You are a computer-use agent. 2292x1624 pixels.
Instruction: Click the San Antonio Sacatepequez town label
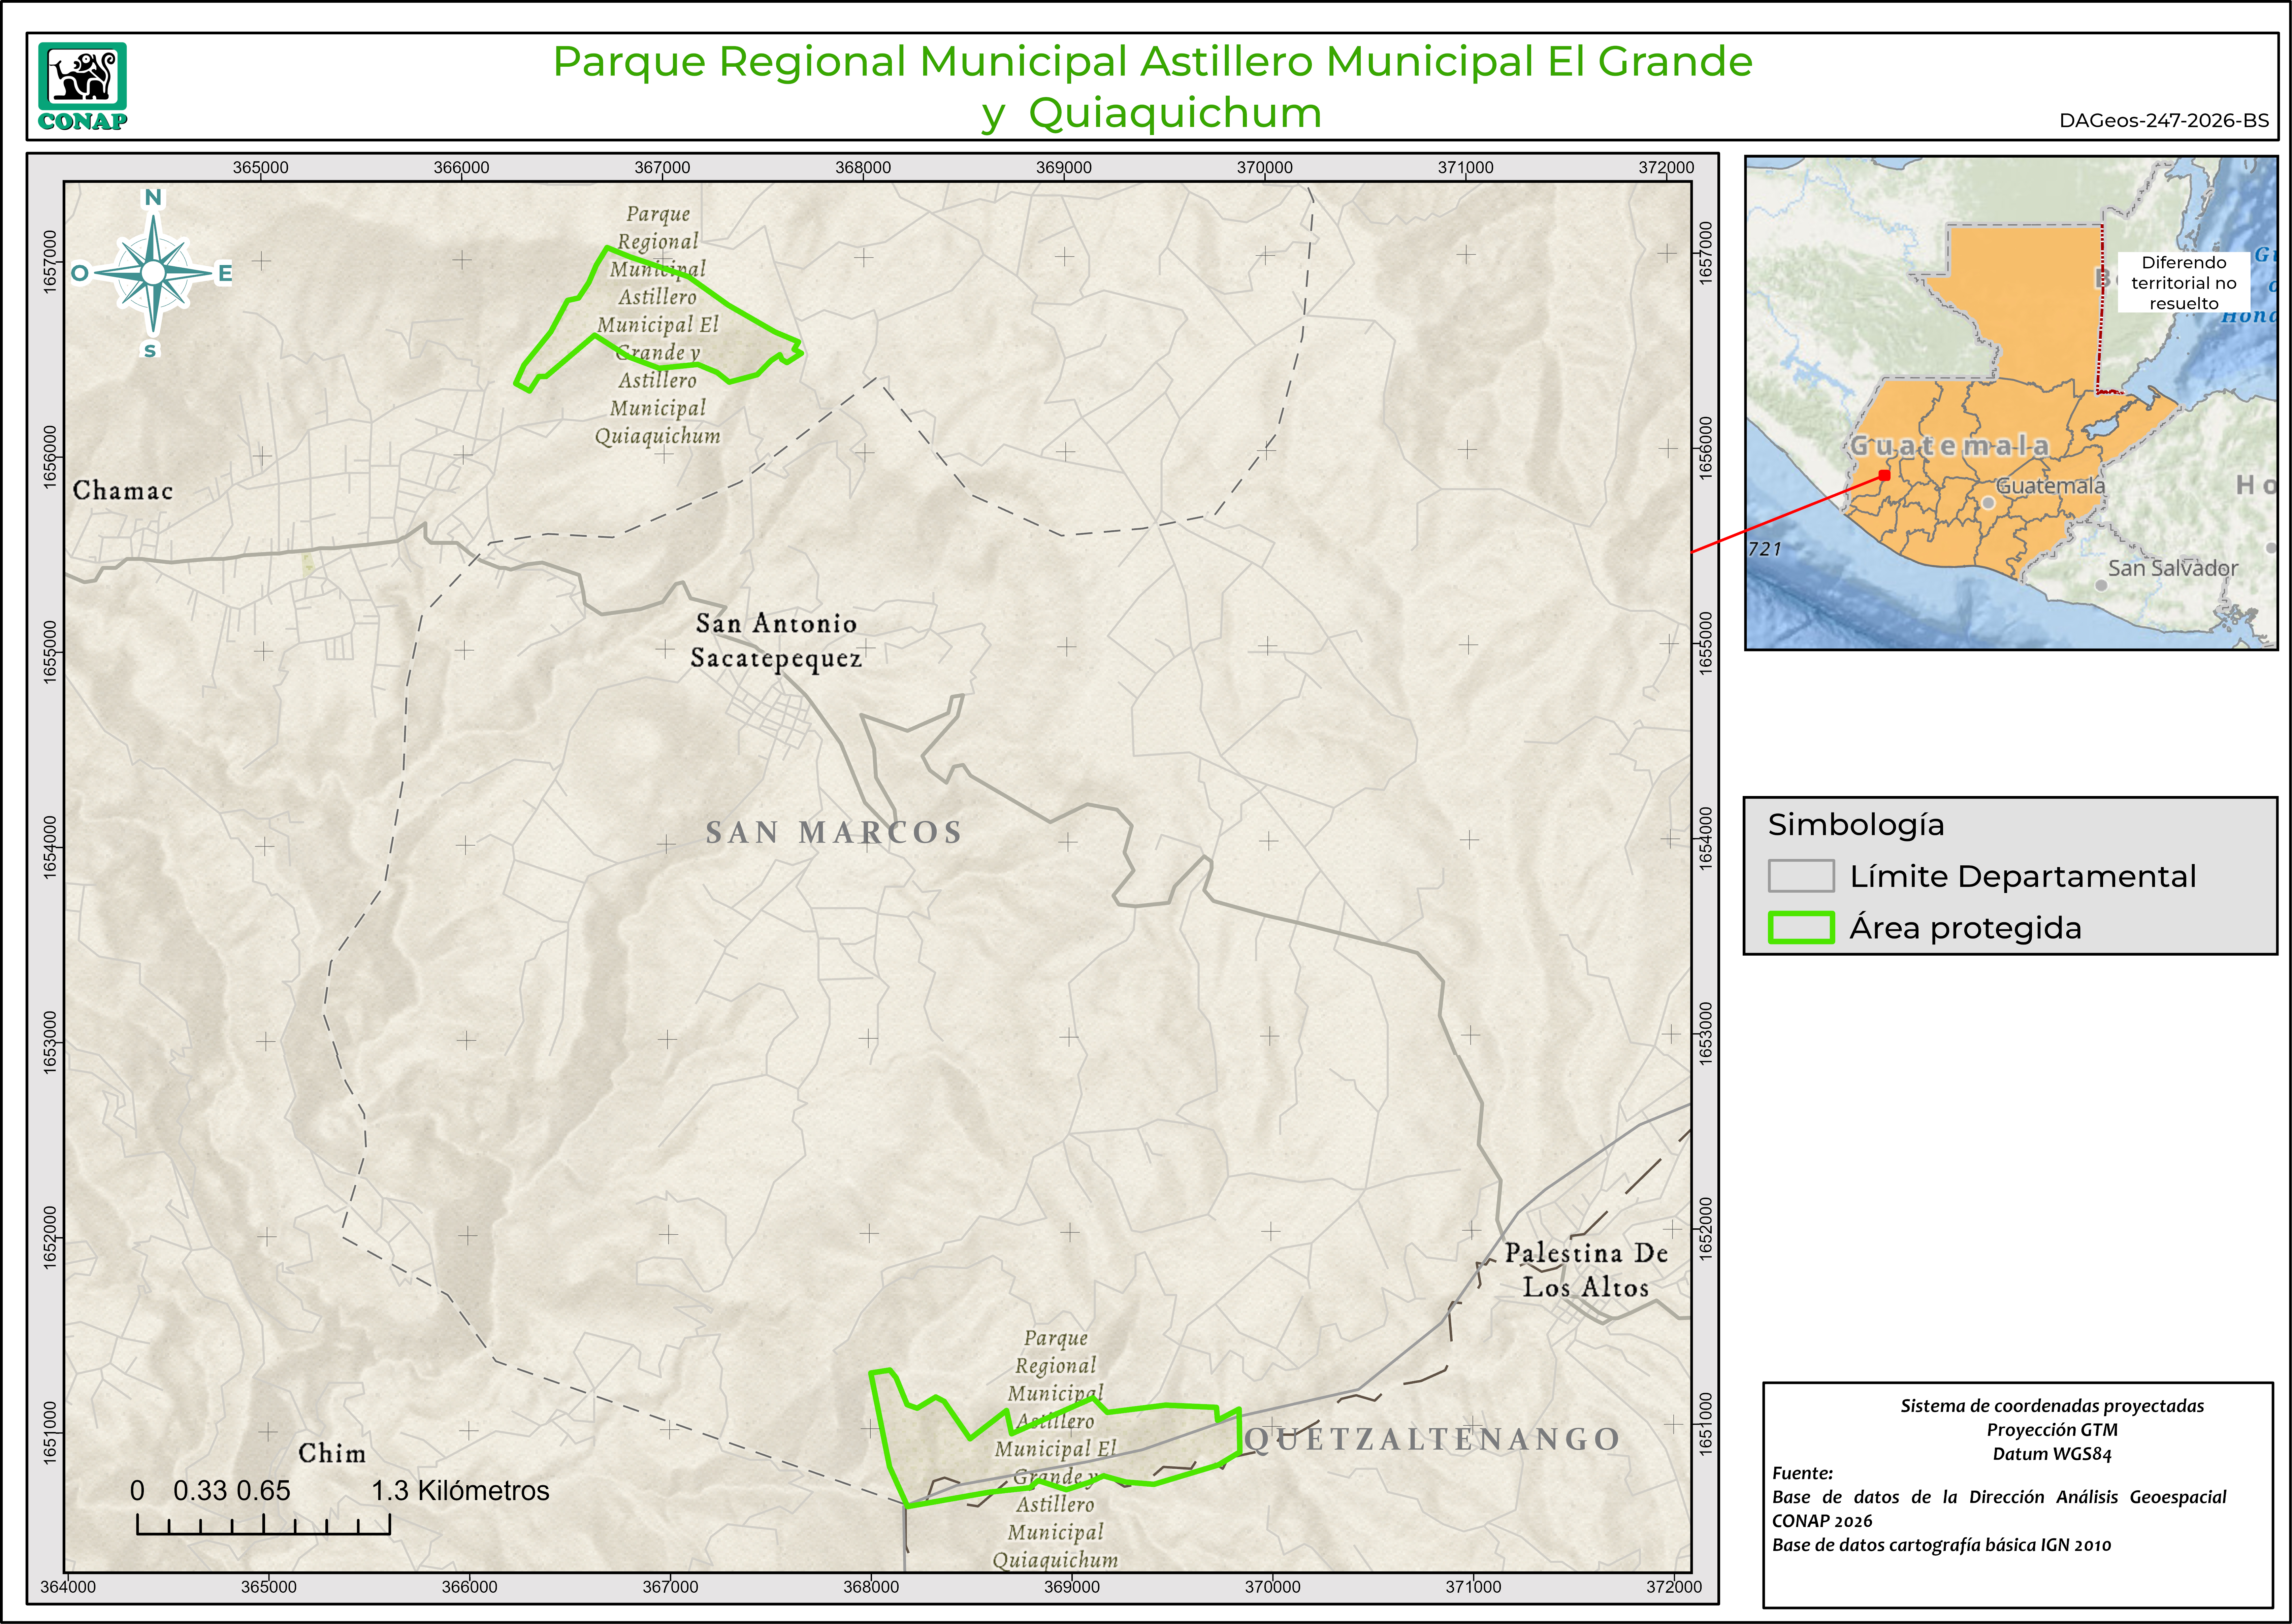776,640
